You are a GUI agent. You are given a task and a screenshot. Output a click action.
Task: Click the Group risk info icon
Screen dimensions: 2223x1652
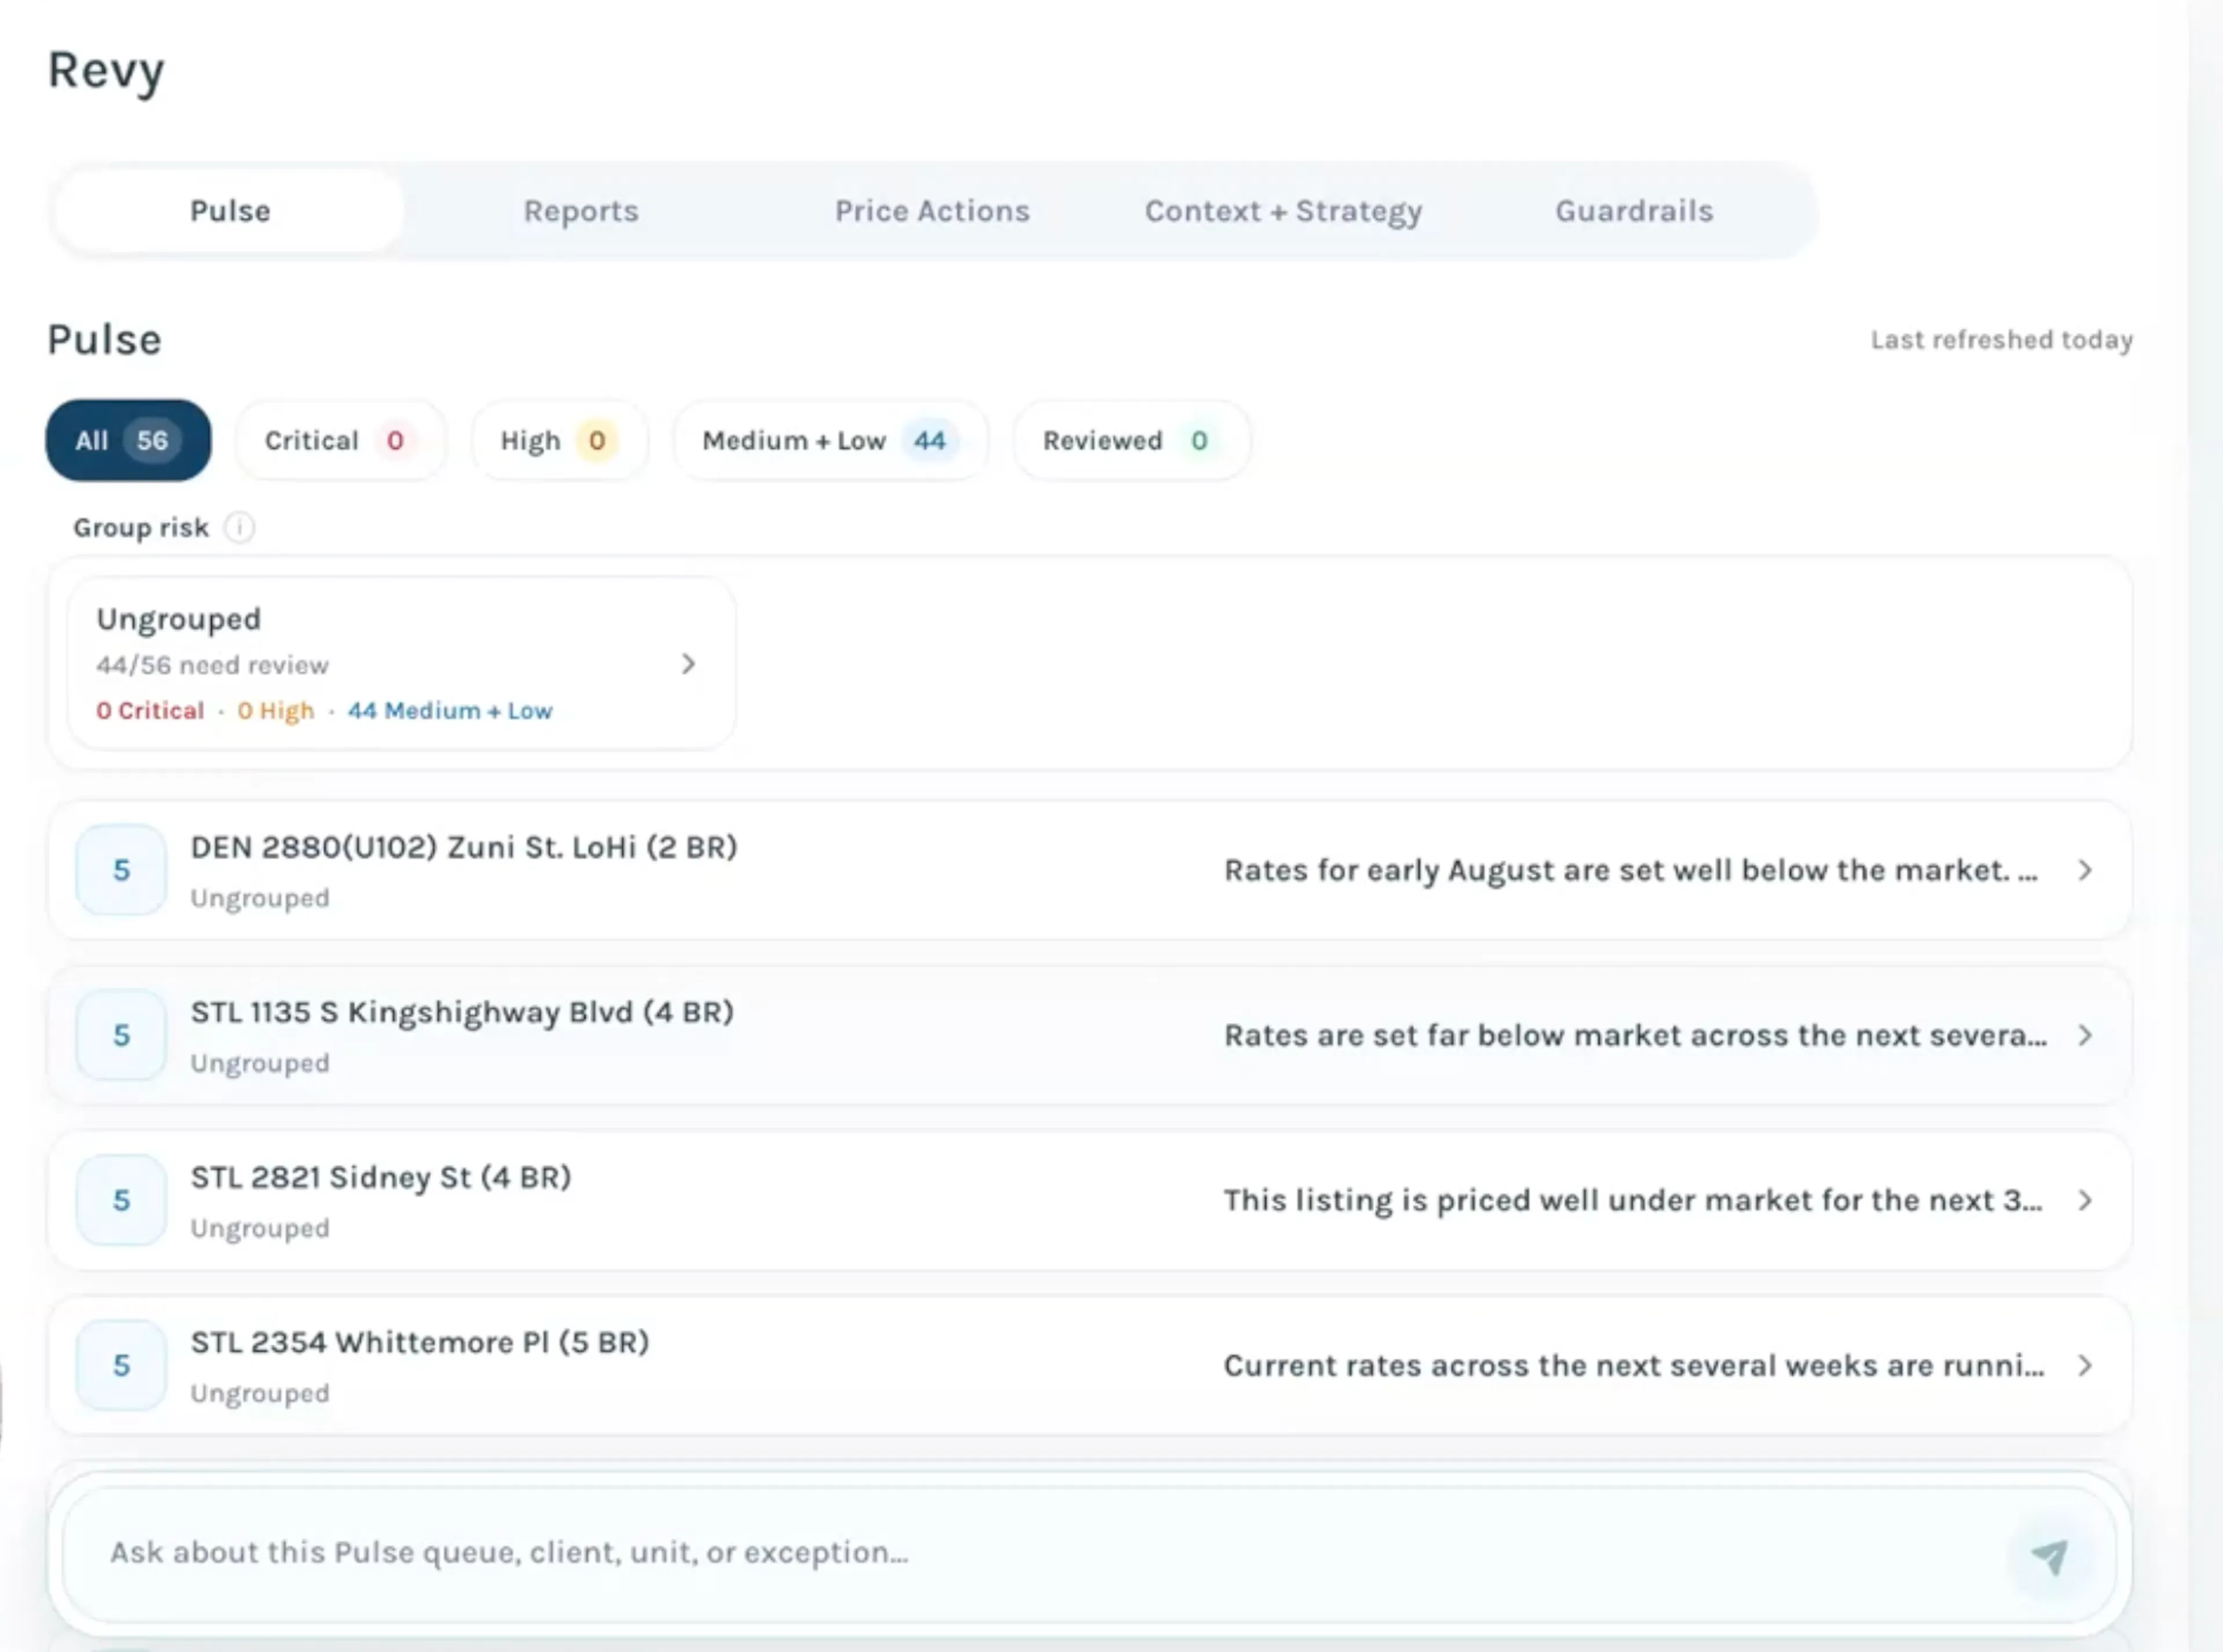coord(239,527)
